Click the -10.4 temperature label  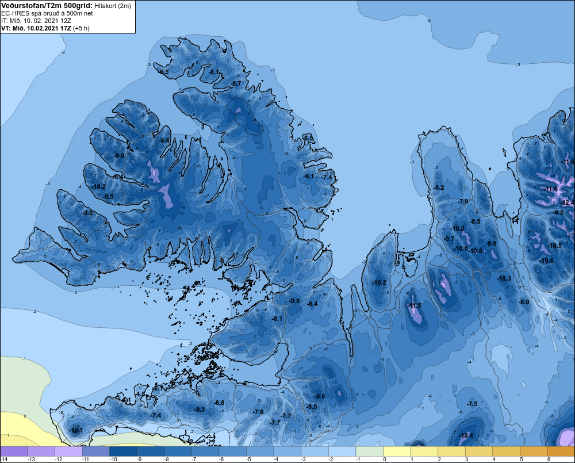[466, 435]
